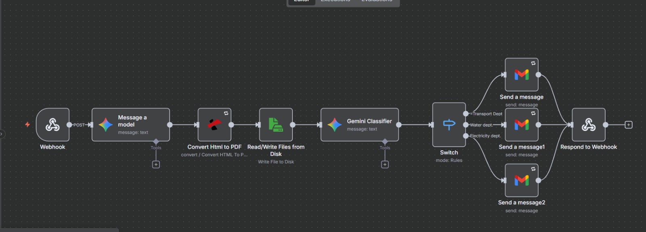646x232 pixels.
Task: Click the 'mode: Rules' subtitle
Action: point(449,160)
